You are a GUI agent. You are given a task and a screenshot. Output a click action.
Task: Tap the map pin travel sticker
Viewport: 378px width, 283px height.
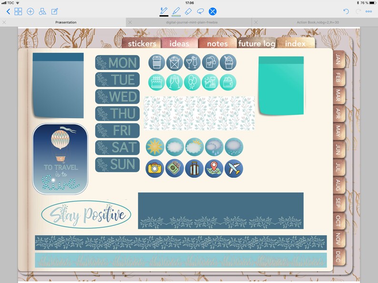click(214, 168)
